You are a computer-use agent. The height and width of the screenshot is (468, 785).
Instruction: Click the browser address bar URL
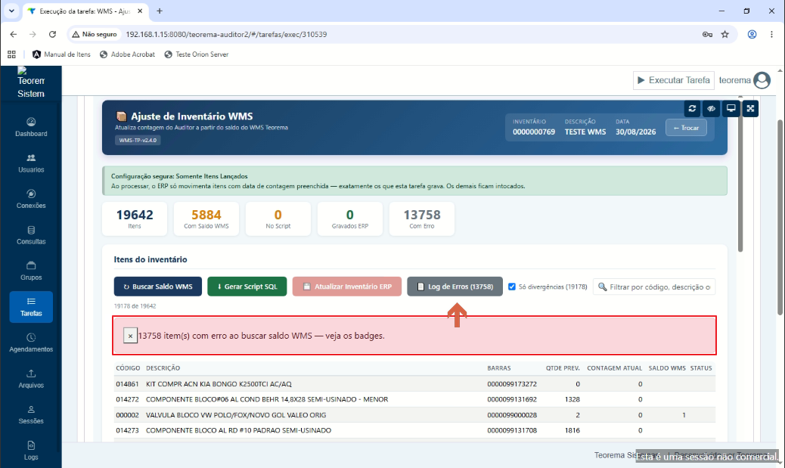click(226, 35)
